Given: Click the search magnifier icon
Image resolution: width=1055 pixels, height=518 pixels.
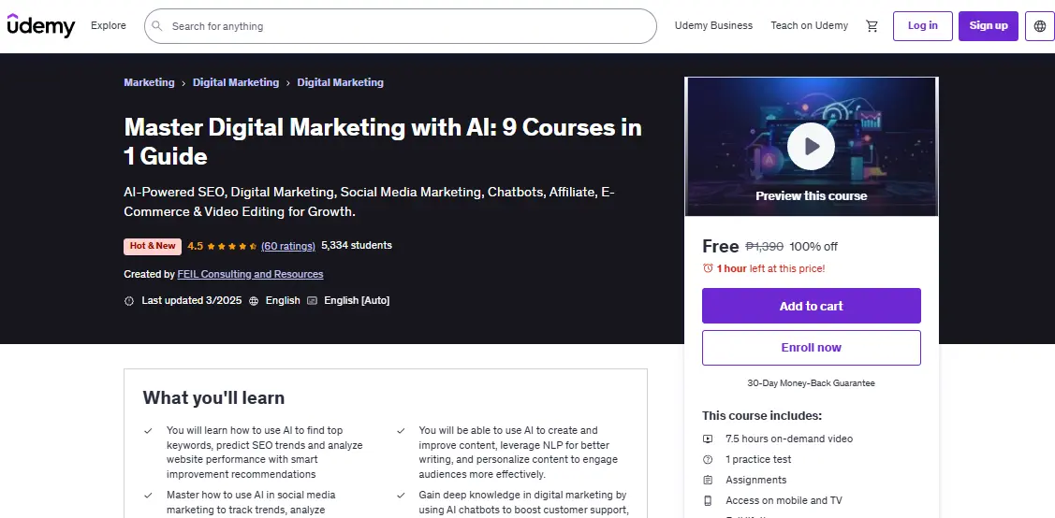Looking at the screenshot, I should 156,26.
